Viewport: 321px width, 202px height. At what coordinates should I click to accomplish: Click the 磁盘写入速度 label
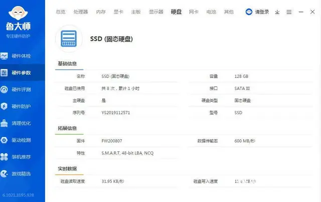click(206, 181)
